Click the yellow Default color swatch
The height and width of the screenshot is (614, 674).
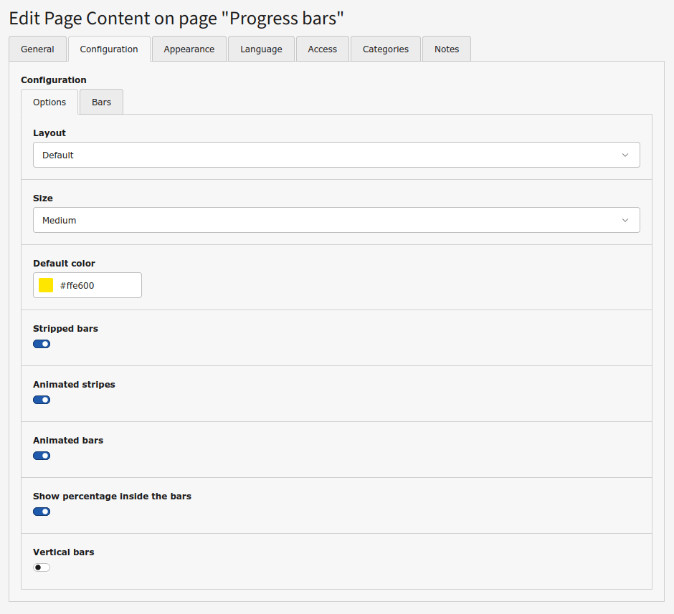[x=46, y=285]
